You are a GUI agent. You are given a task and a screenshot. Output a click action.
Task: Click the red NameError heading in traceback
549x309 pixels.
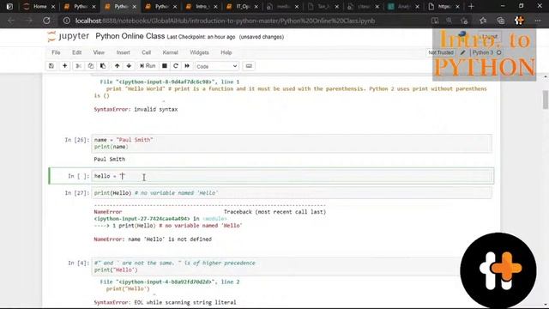(x=108, y=212)
